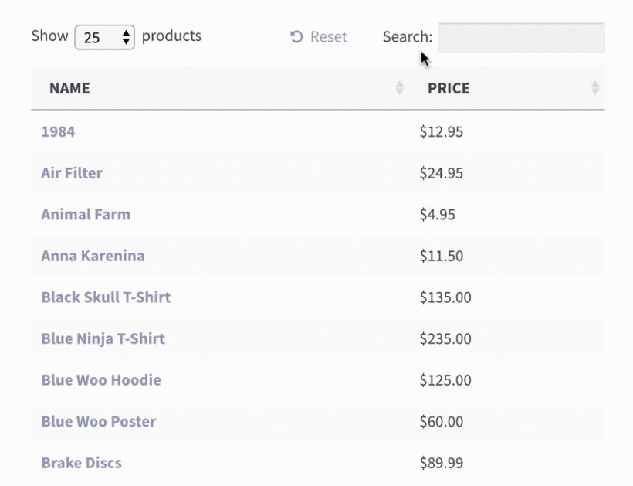Screen dimensions: 633x486
Task: Click the $60.00 price cell
Action: tap(442, 421)
